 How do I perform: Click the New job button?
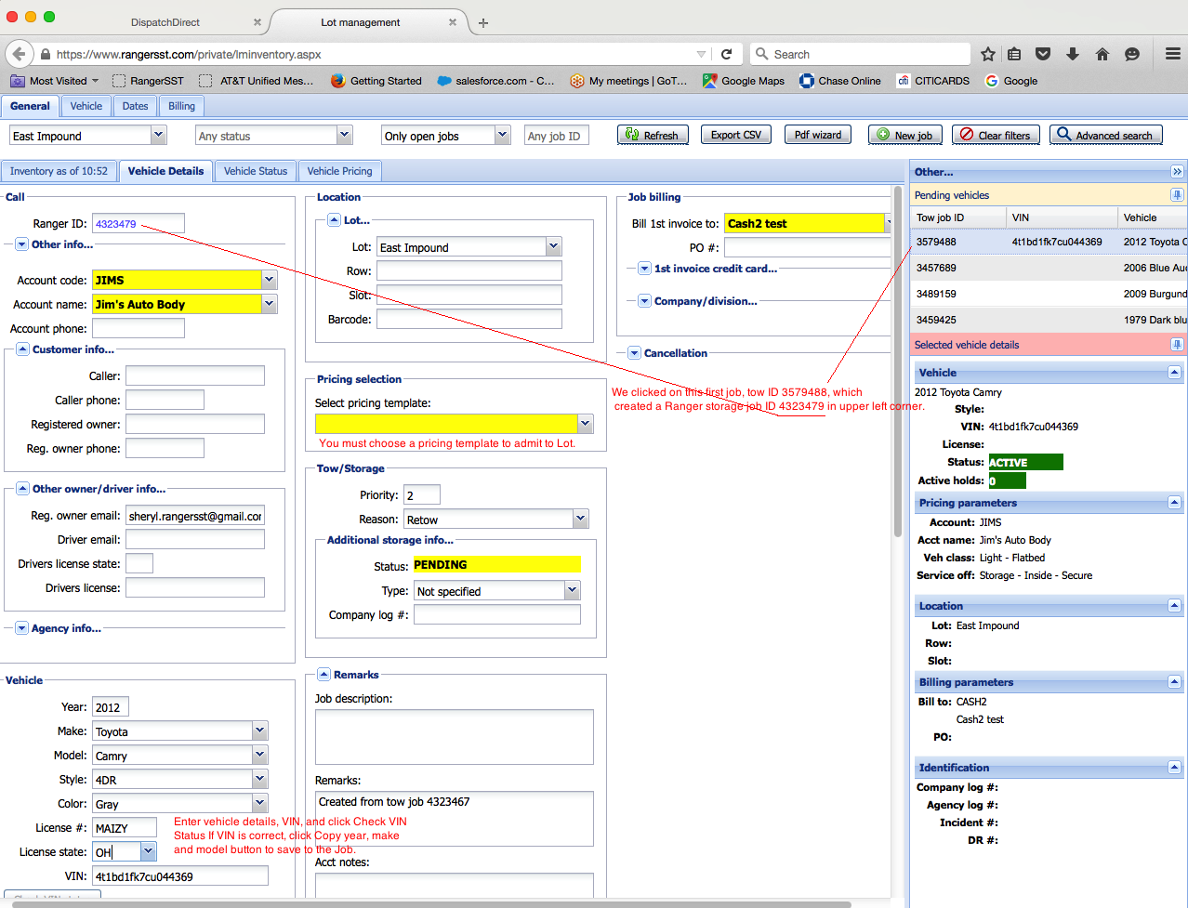(904, 136)
